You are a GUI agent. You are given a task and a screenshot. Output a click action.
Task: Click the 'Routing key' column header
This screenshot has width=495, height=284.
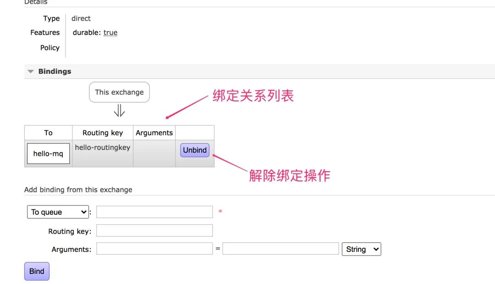pos(103,133)
